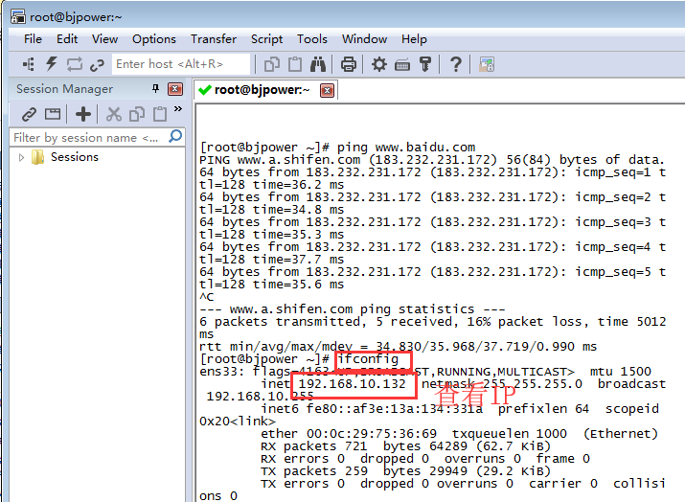Click the key icon for public key
The width and height of the screenshot is (685, 502).
tap(425, 64)
